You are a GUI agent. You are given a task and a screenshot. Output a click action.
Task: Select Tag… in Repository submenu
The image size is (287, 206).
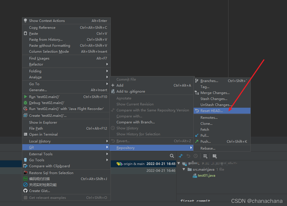pos(222,87)
